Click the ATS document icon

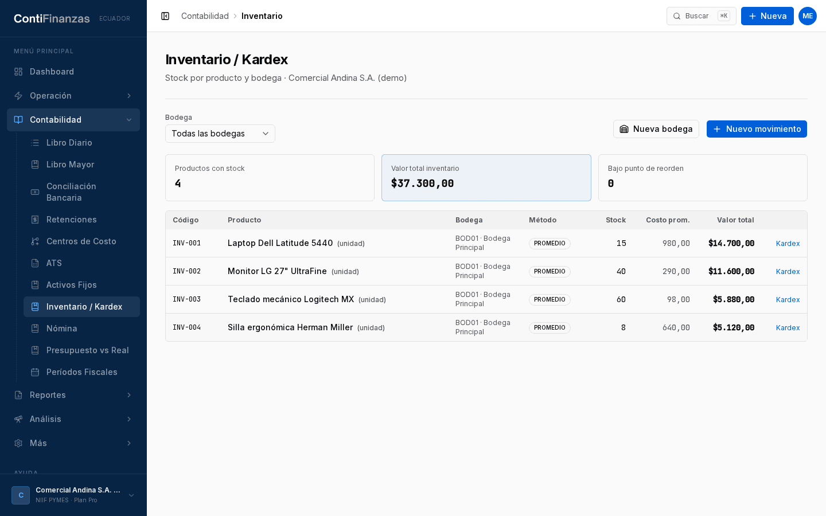pos(35,263)
